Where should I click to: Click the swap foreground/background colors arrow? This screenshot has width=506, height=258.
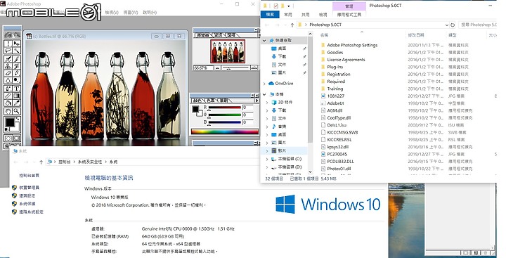click(18, 119)
